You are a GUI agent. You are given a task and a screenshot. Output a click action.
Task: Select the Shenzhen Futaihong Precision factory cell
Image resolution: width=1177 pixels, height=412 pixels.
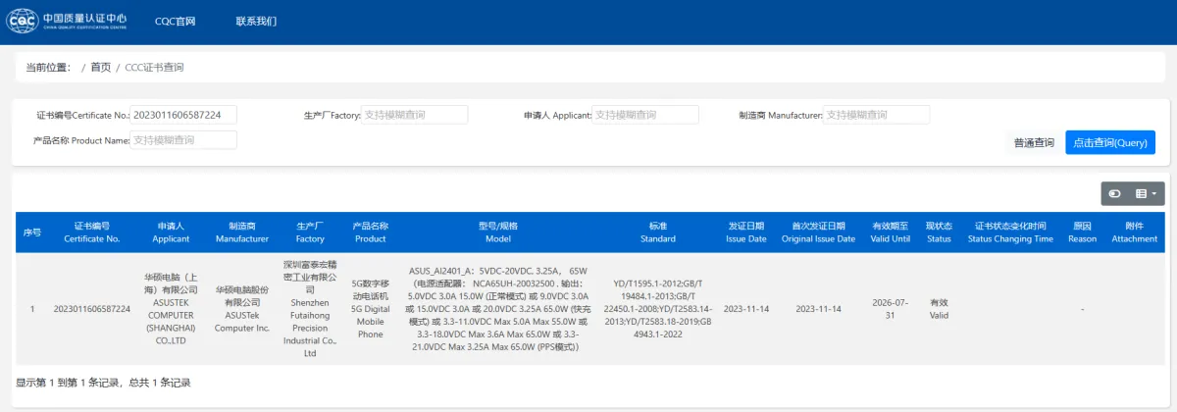pos(310,309)
